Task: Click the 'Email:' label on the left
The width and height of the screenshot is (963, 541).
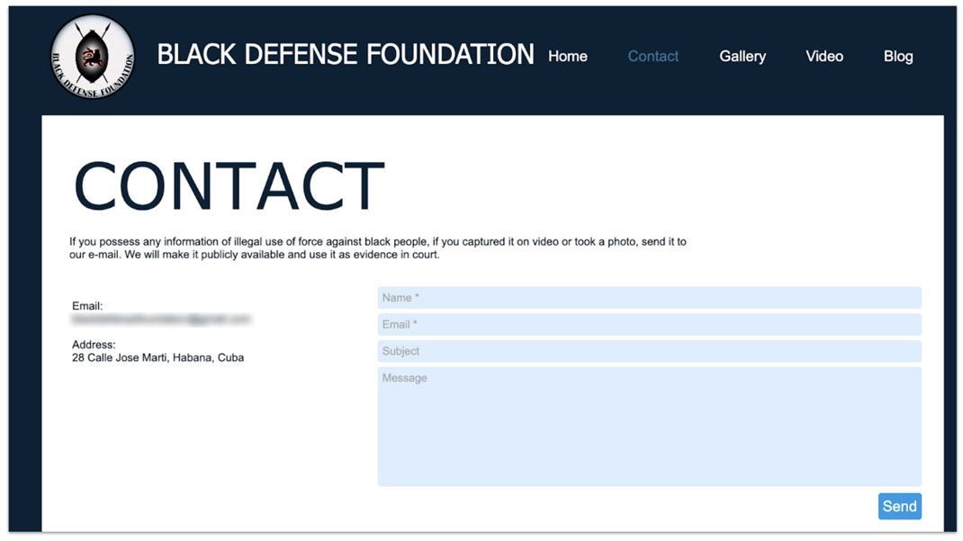Action: coord(87,306)
